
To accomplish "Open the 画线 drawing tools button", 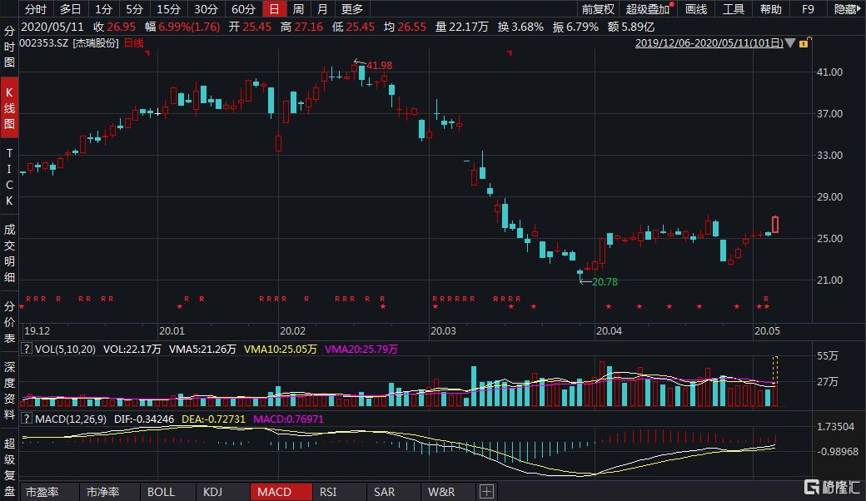I will tap(695, 9).
